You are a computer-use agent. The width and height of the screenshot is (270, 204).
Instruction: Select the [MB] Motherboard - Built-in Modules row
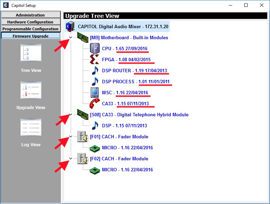(129, 37)
